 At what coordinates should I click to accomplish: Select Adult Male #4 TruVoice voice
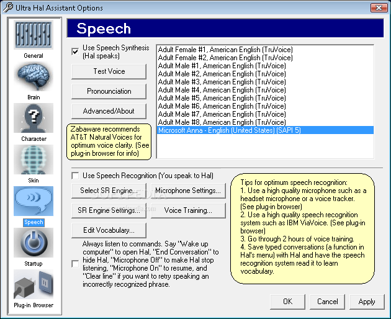(265, 90)
